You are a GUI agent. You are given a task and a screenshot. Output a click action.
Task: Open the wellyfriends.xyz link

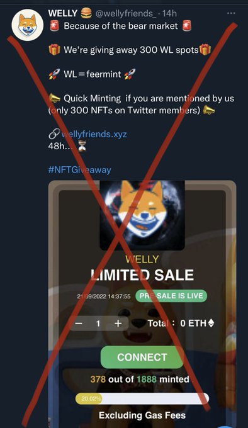click(x=94, y=134)
